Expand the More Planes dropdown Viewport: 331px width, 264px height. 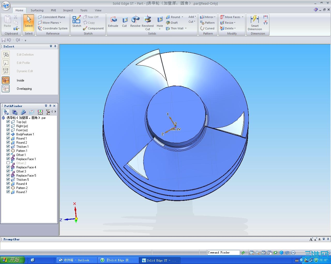(60, 23)
